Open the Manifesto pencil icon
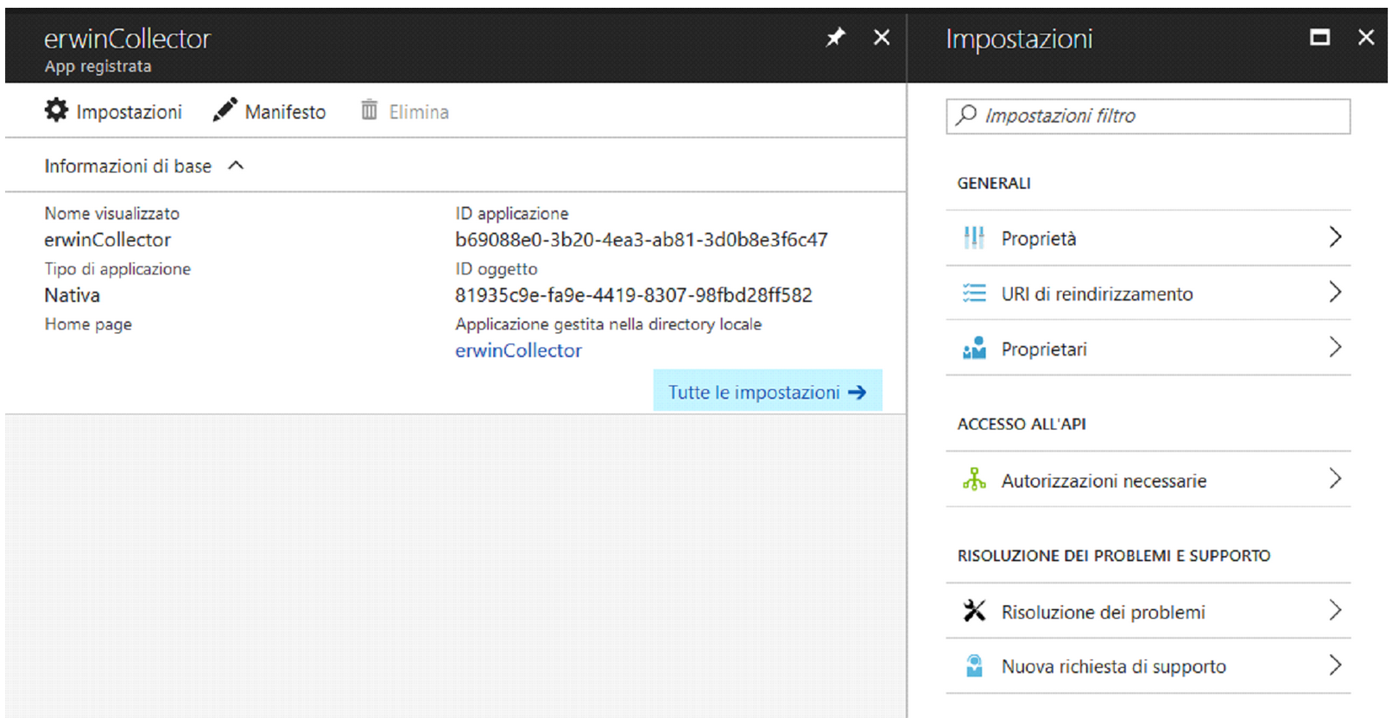 pos(225,110)
